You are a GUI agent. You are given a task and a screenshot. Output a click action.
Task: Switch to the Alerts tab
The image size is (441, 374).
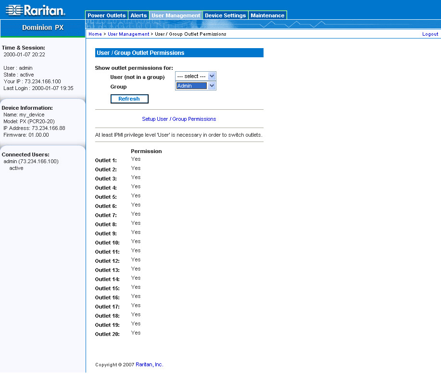pyautogui.click(x=139, y=15)
